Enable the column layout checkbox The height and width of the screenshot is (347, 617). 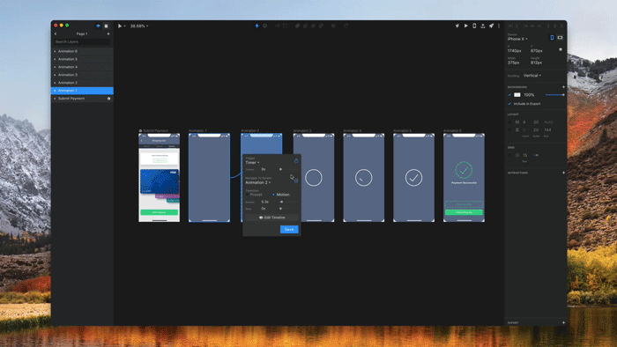pos(510,122)
